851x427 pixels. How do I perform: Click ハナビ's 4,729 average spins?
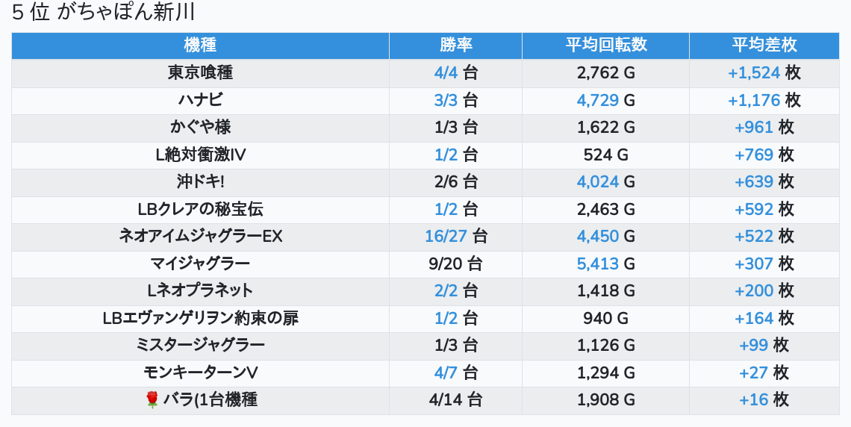tap(598, 100)
